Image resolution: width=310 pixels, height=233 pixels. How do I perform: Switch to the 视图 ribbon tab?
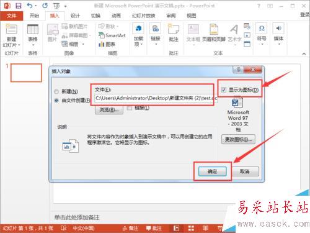click(x=191, y=16)
